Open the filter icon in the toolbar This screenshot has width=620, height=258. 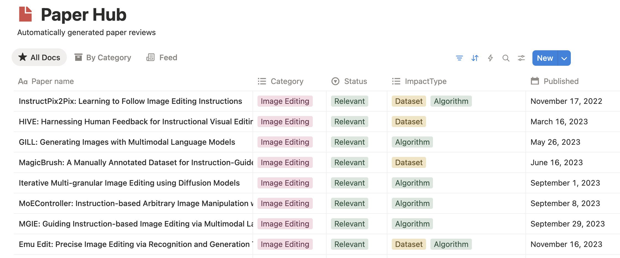point(459,58)
